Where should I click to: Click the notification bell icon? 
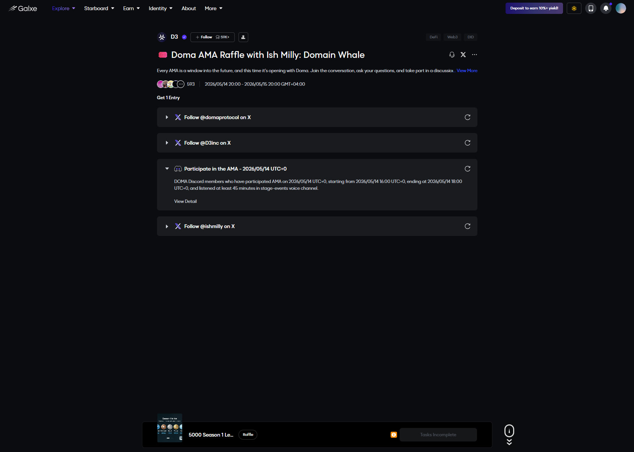click(605, 8)
